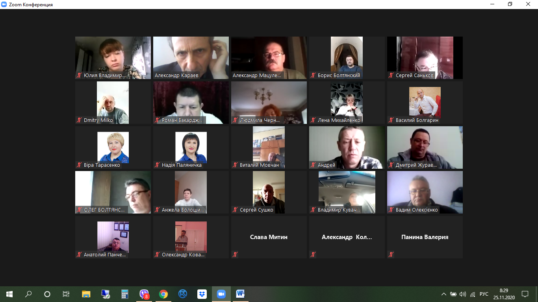
Task: Click the "Надія Паляничка" name label
Action: point(182,165)
